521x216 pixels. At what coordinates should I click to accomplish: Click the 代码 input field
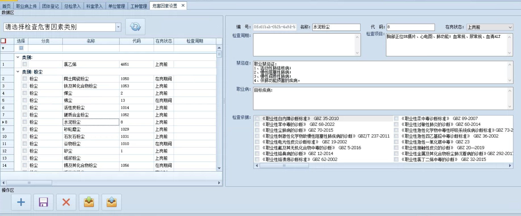click(410, 27)
